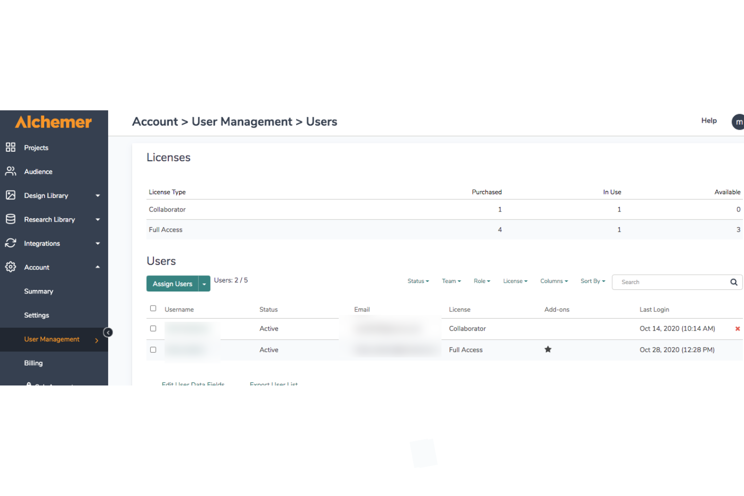
Task: Collapse the sidebar with round arrow button
Action: pos(108,332)
